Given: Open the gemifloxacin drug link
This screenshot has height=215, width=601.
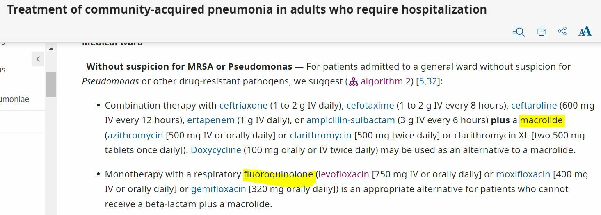Looking at the screenshot, I should (219, 189).
